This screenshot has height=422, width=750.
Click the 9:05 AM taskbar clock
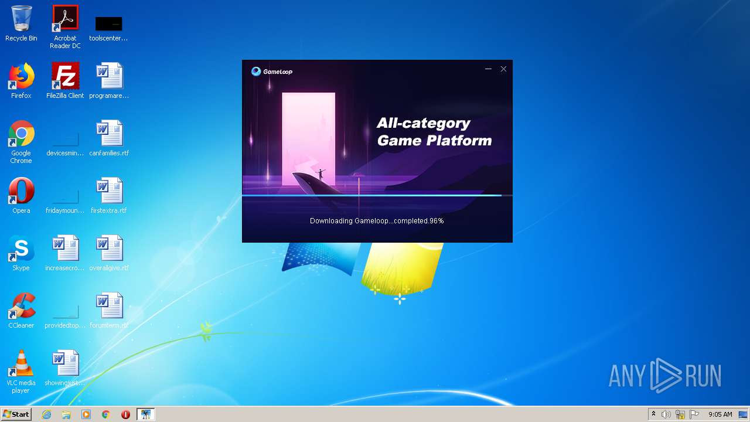720,414
